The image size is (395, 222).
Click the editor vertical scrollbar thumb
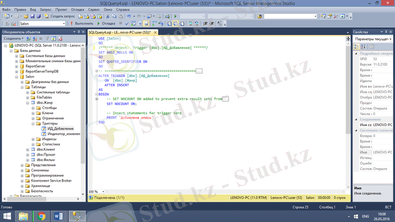pyautogui.click(x=348, y=89)
